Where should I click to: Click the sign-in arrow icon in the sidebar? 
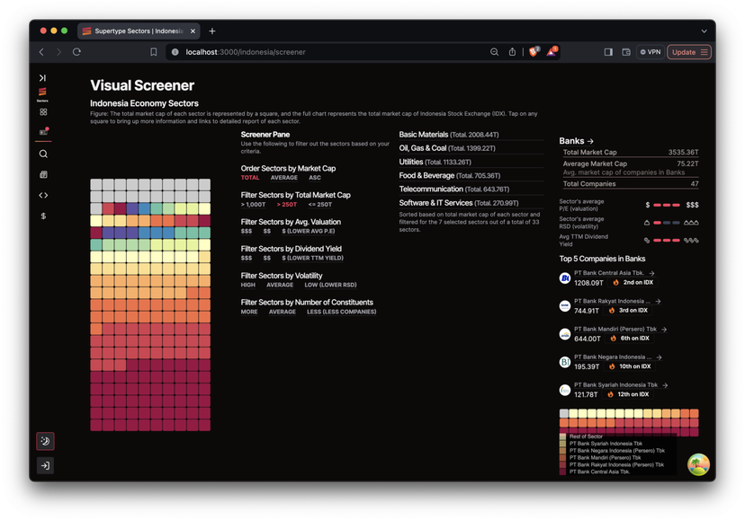coord(45,465)
